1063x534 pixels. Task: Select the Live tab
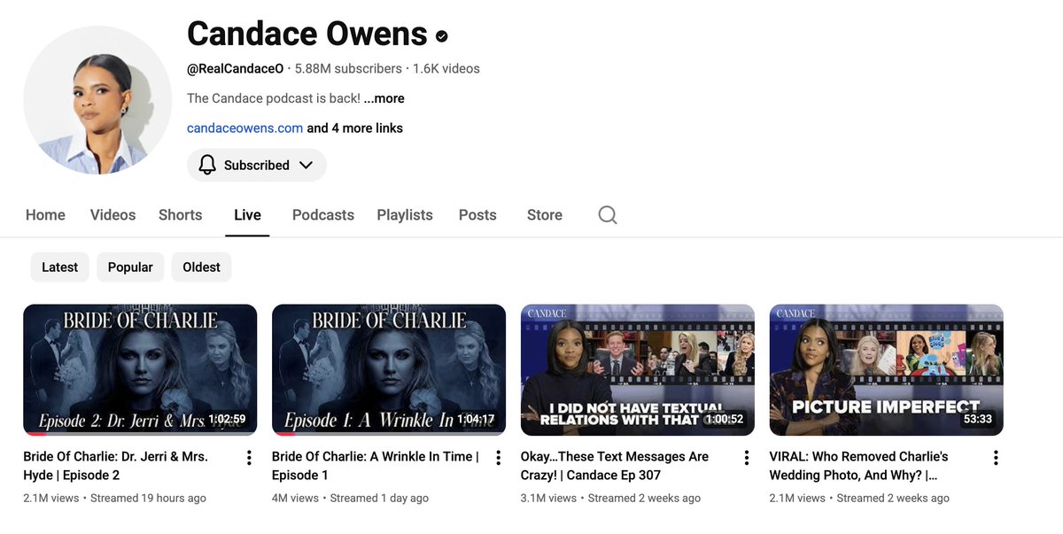(x=247, y=215)
